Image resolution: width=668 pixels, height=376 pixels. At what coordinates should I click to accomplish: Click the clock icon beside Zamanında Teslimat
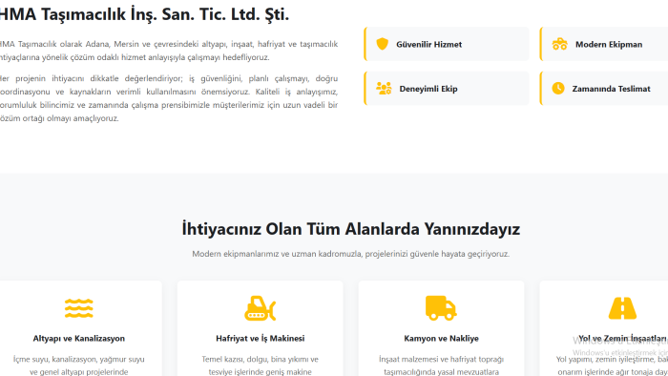click(558, 88)
